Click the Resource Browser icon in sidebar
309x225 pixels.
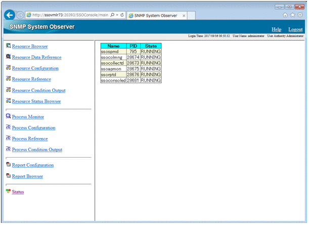(8, 46)
